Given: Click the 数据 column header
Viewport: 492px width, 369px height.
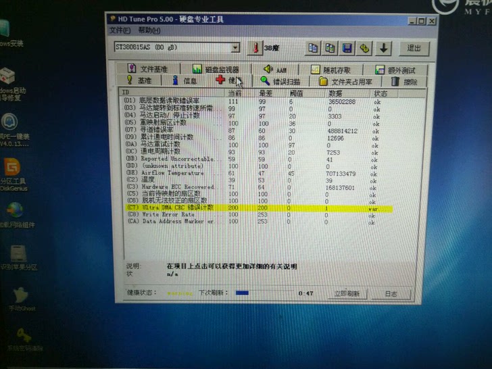Looking at the screenshot, I should pos(347,93).
